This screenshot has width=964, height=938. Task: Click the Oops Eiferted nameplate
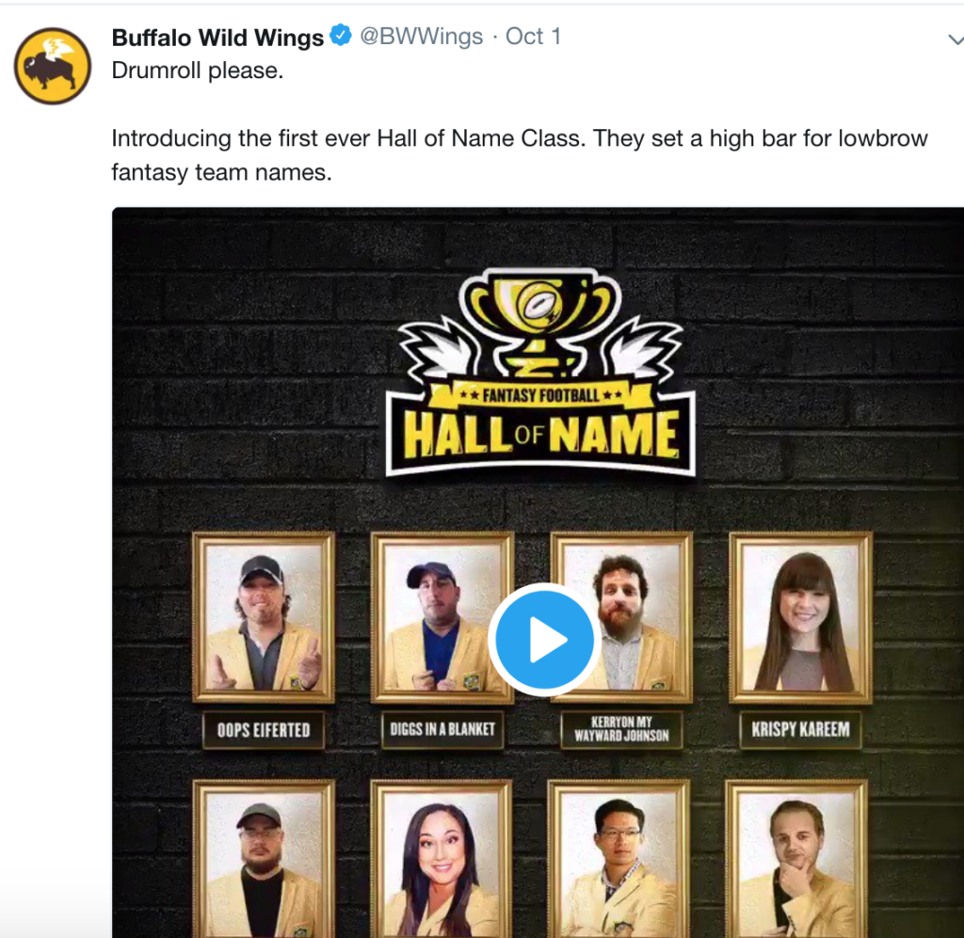(x=264, y=730)
